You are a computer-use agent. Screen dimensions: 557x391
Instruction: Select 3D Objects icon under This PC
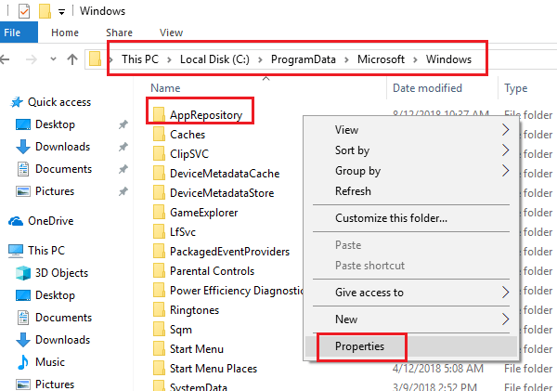[x=23, y=273]
